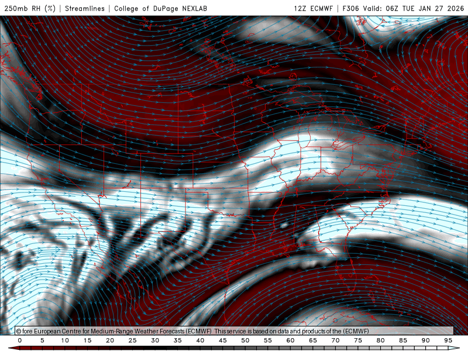Select the "95" value on legend
Image resolution: width=468 pixels, height=351 pixels.
[448, 340]
